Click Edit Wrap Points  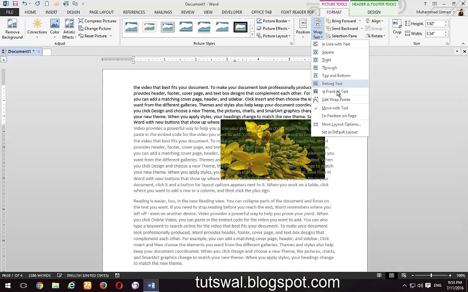click(340, 100)
